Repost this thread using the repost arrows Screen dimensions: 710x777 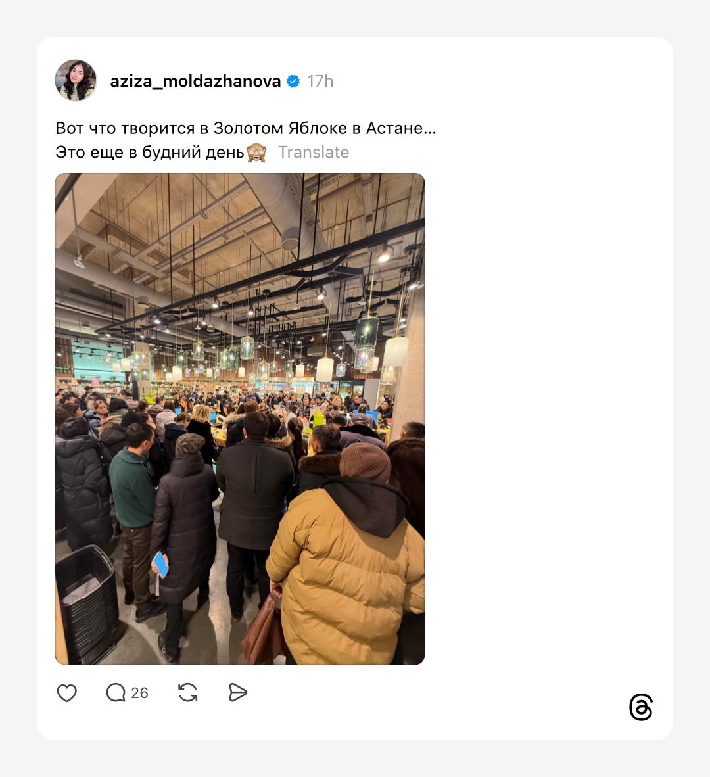(x=188, y=693)
